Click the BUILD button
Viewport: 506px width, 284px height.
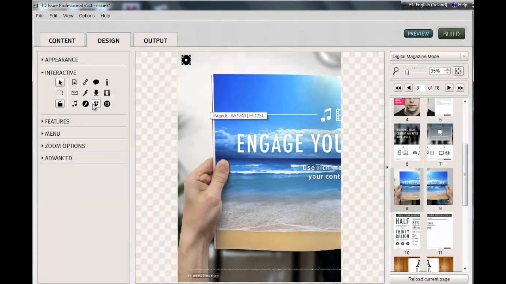(x=451, y=34)
